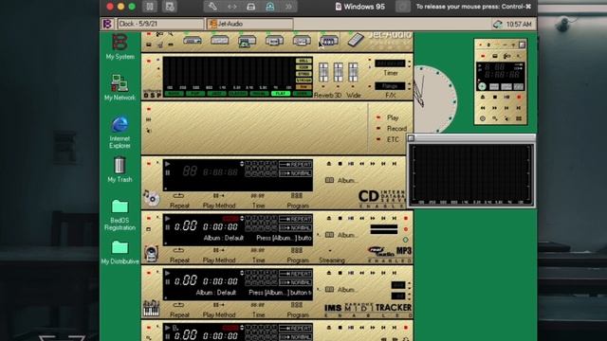Image resolution: width=607 pixels, height=341 pixels.
Task: Toggle the FLAT equalizer preset
Action: click(281, 94)
